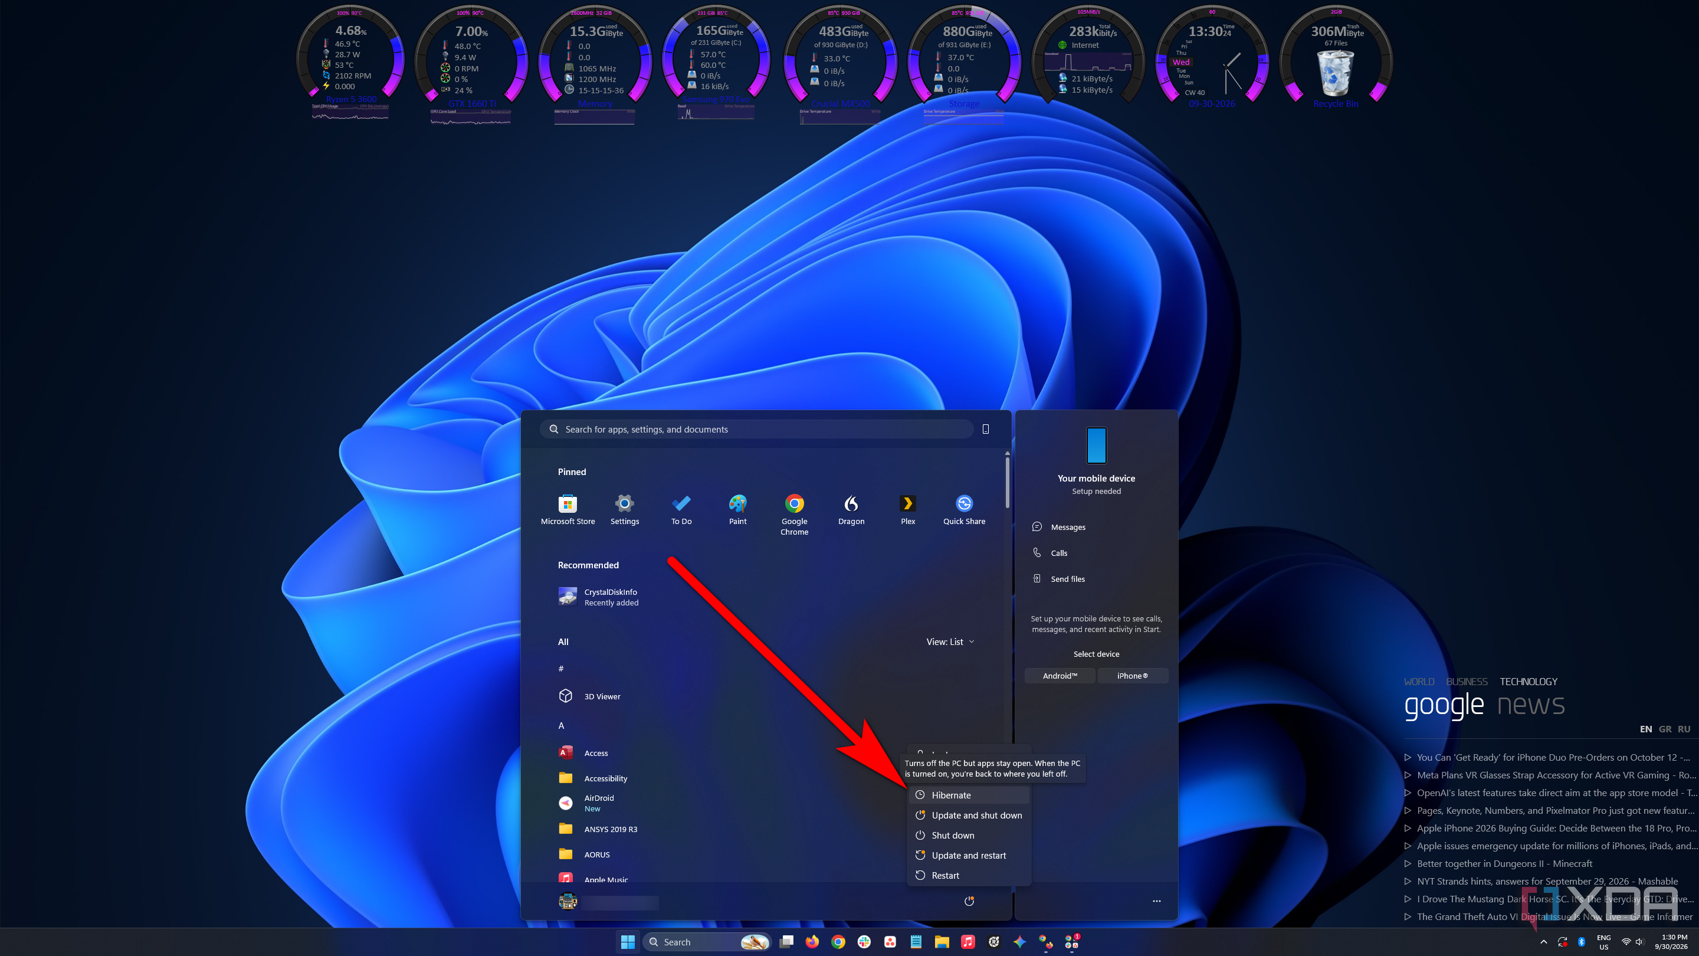Choose Update and restart option
This screenshot has width=1699, height=956.
coord(968,855)
